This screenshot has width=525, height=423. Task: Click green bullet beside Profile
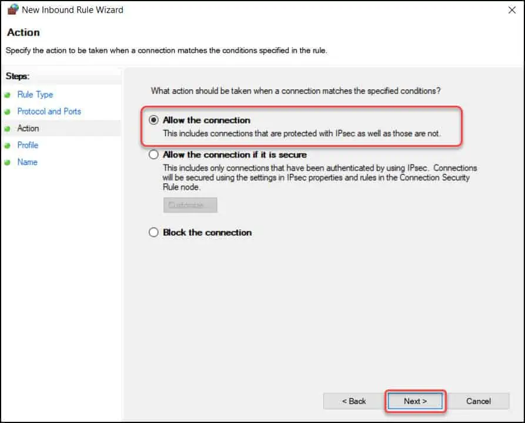pos(8,146)
